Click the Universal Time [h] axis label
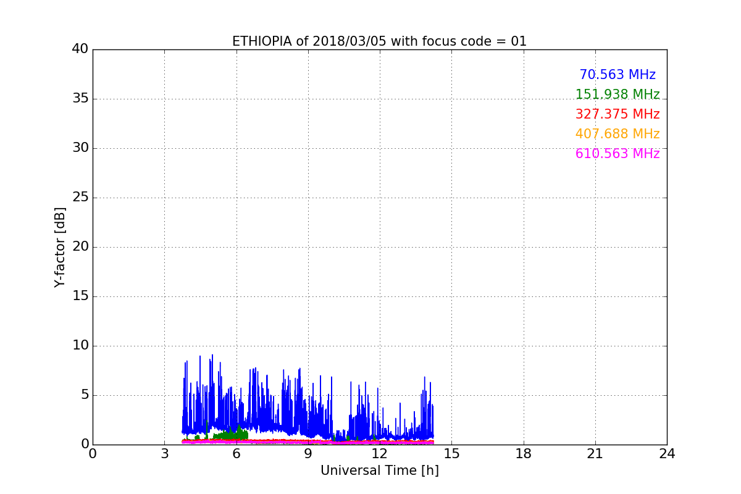The height and width of the screenshot is (494, 741). 379,471
